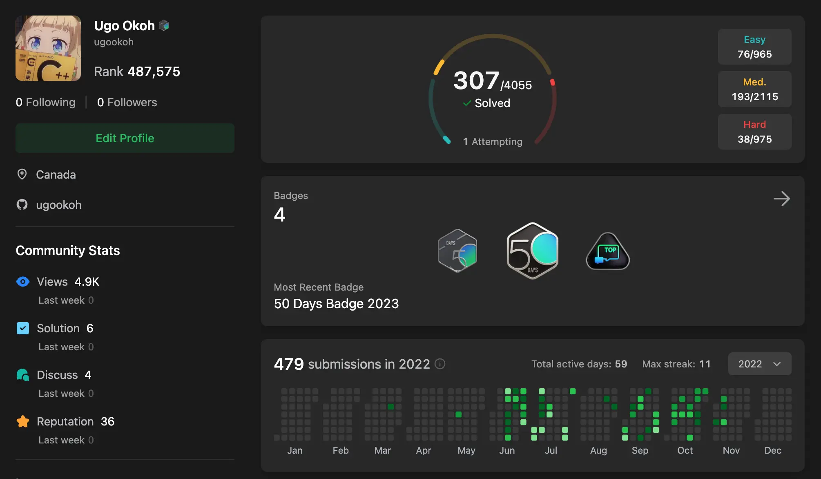The height and width of the screenshot is (479, 821).
Task: Click the 'Views 4.9K' stat
Action: tap(68, 282)
